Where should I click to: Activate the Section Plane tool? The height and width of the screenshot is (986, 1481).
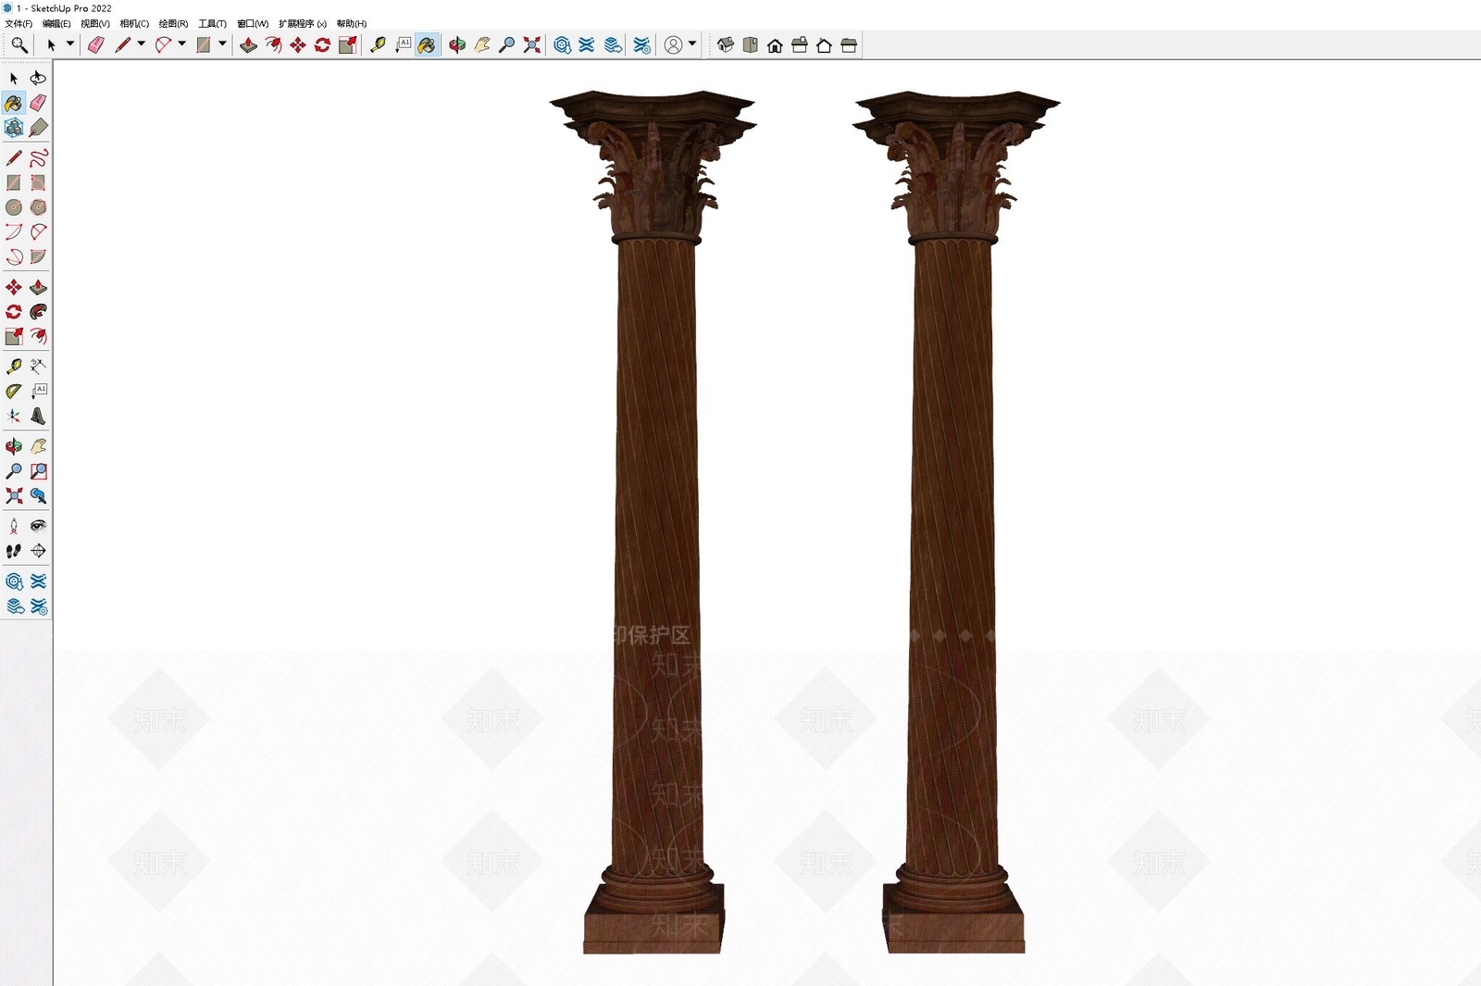click(38, 551)
